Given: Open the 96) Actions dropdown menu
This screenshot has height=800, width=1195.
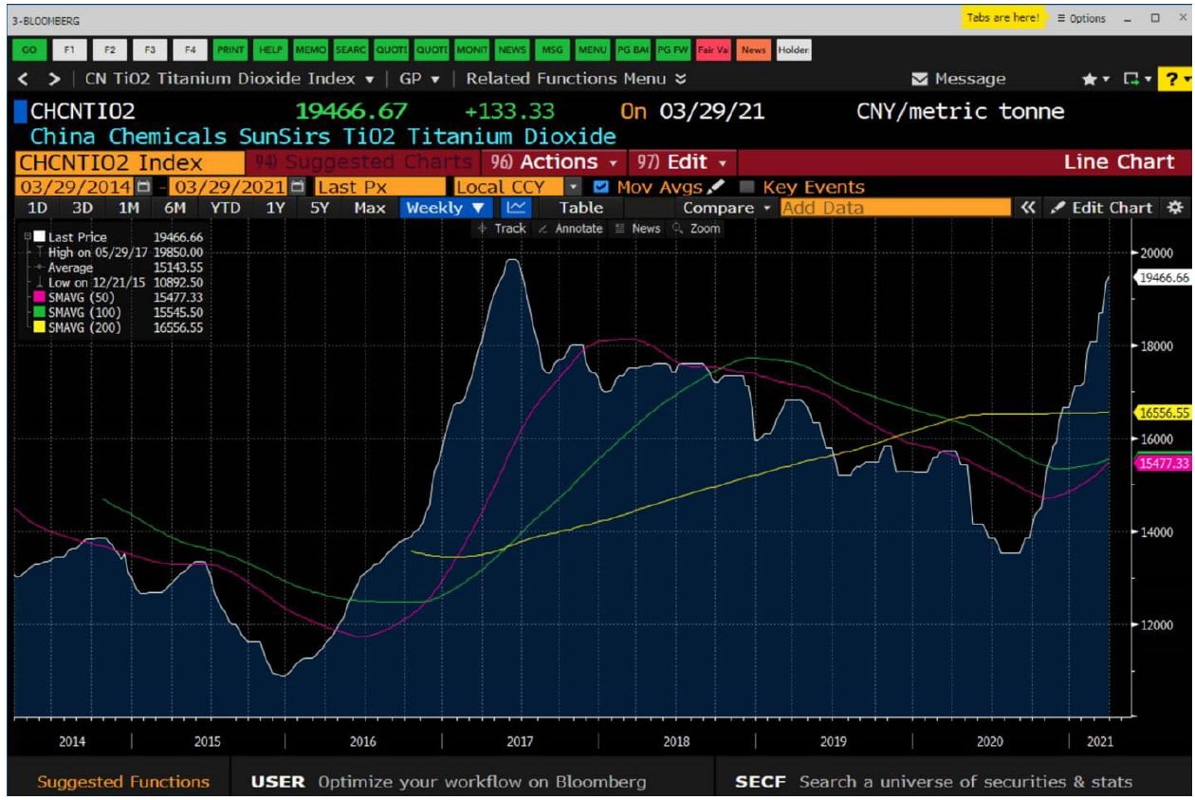Looking at the screenshot, I should click(x=554, y=162).
